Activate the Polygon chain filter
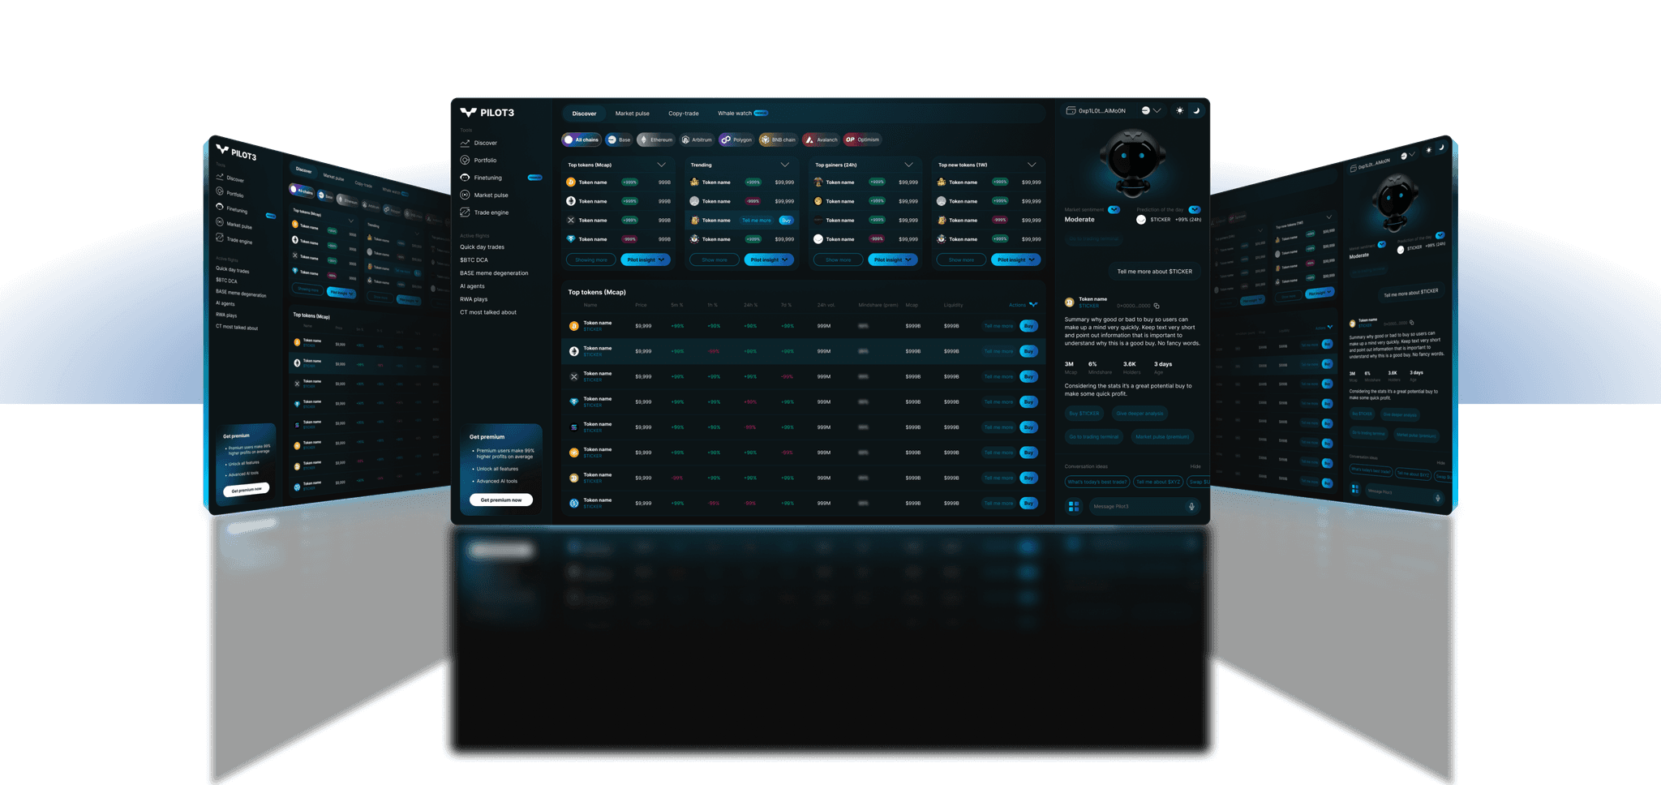Screen dimensions: 1661x785 [736, 139]
